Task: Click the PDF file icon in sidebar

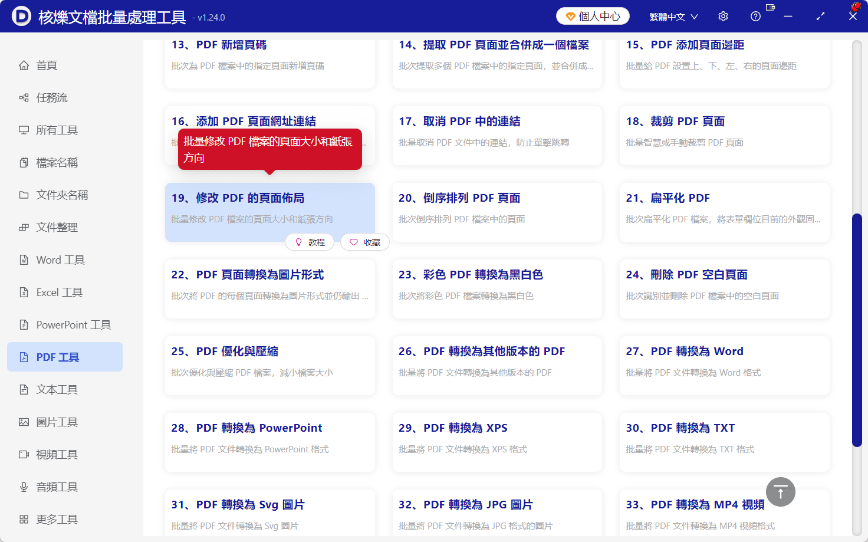Action: tap(24, 357)
